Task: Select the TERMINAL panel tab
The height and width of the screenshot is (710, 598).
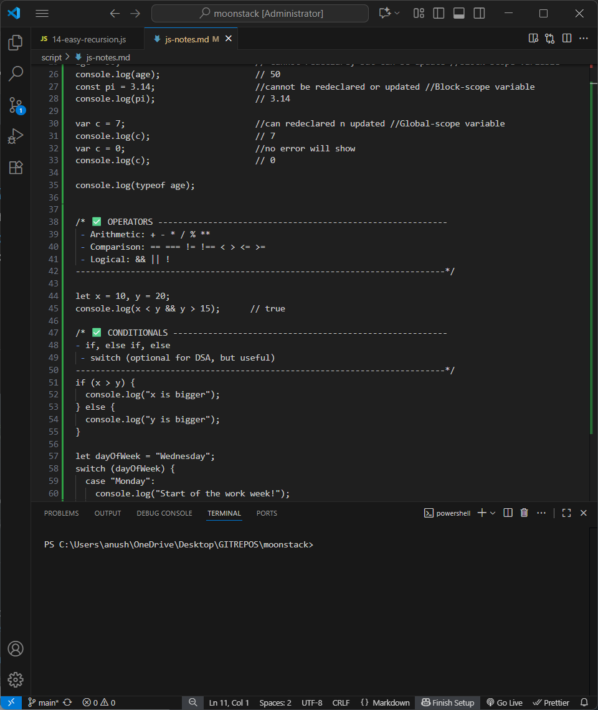Action: (x=224, y=513)
